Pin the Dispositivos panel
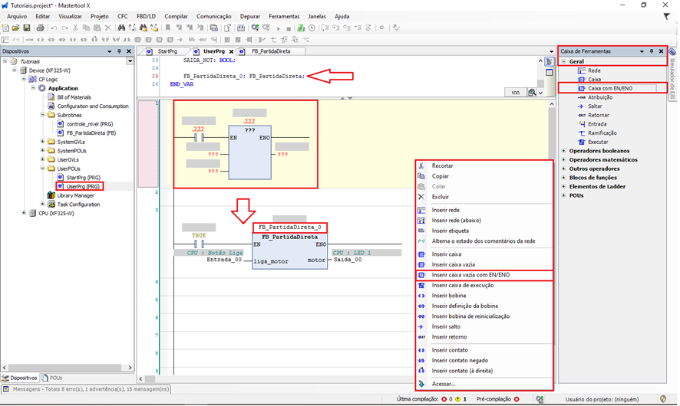680x406 pixels. pos(118,51)
